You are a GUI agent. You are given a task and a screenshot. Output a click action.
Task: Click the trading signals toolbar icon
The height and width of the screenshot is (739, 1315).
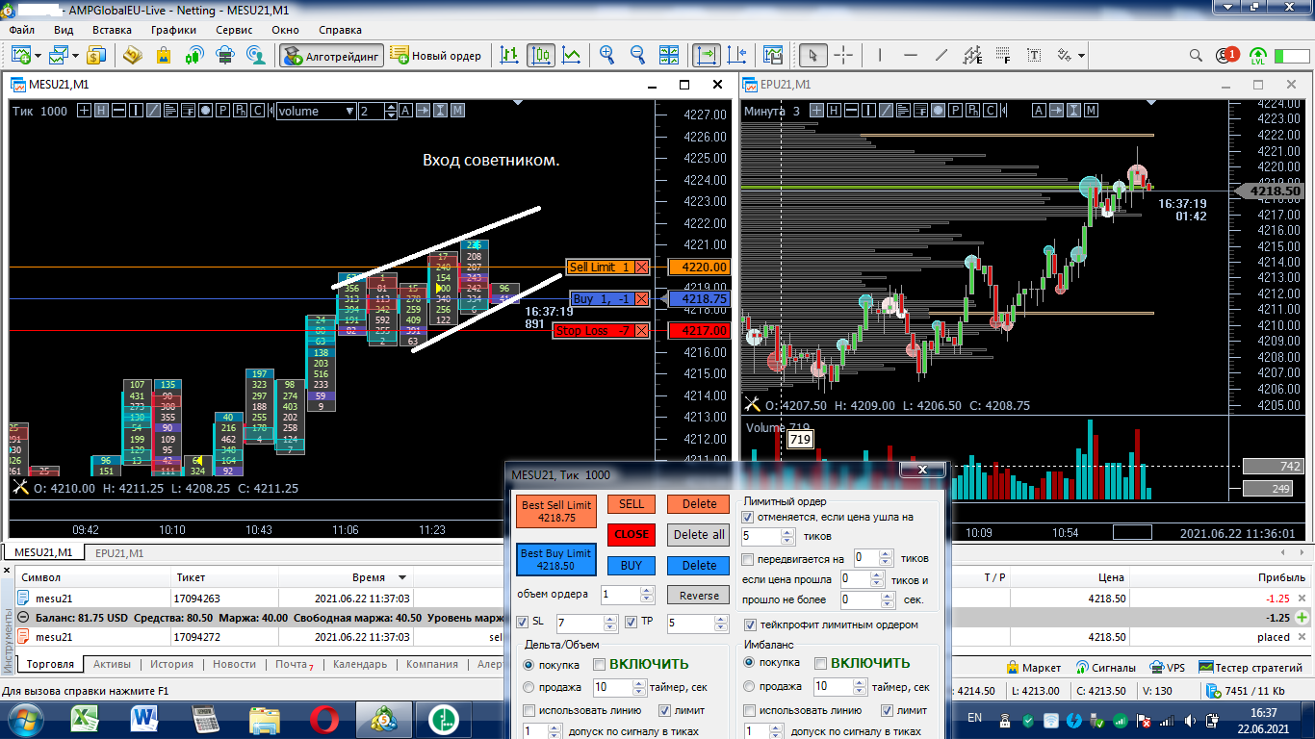[193, 55]
